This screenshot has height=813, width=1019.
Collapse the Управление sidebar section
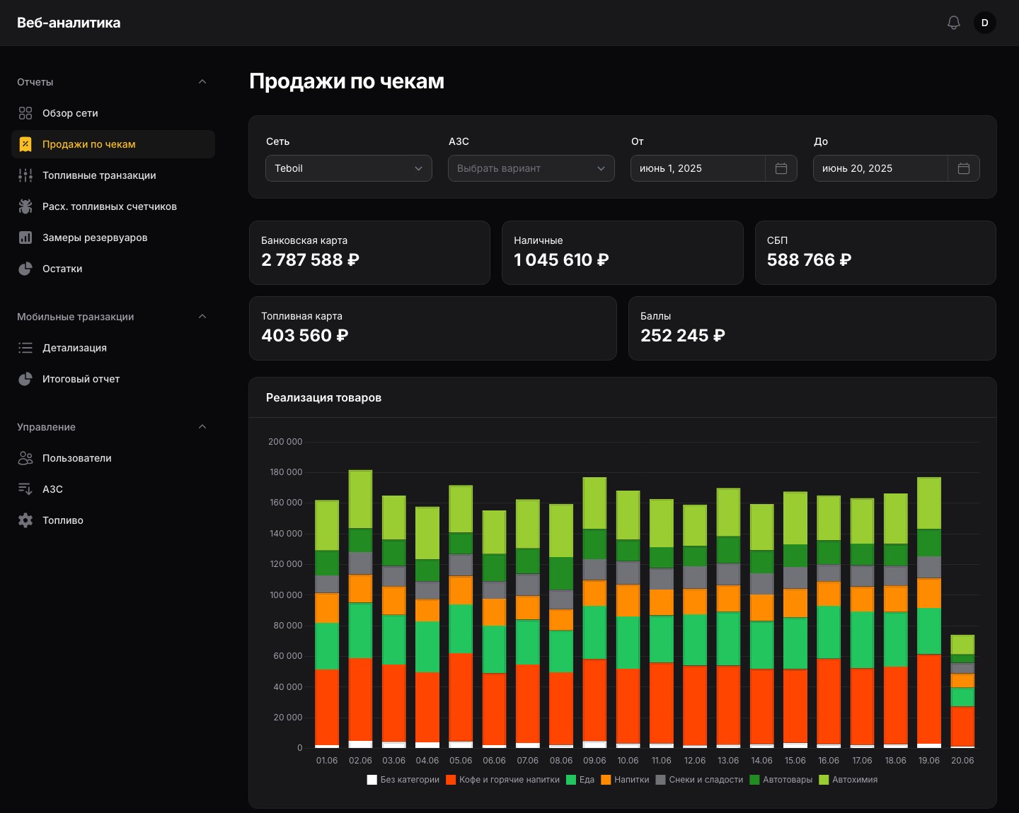click(202, 427)
